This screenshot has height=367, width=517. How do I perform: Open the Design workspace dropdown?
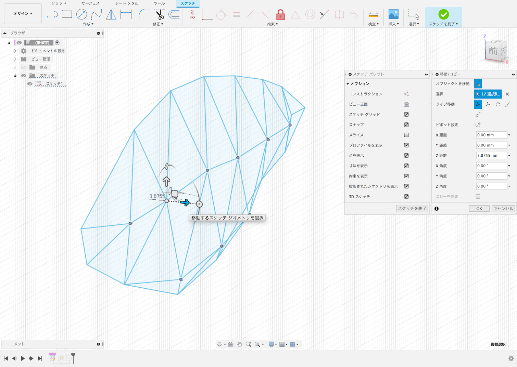pos(23,14)
